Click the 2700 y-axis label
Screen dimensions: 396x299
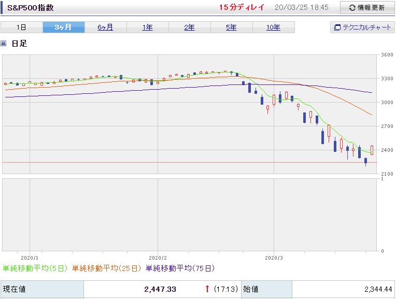point(387,126)
